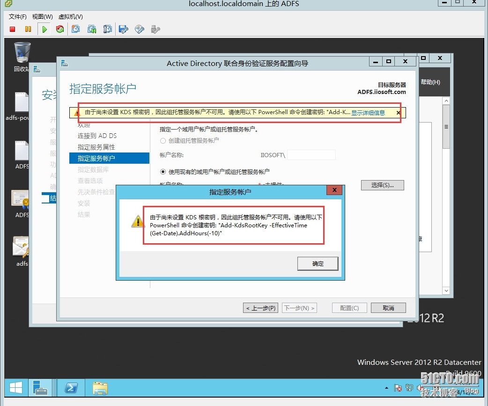Open the Recycle Bin desktop icon
Screen dimensions: 488x406
(22, 57)
